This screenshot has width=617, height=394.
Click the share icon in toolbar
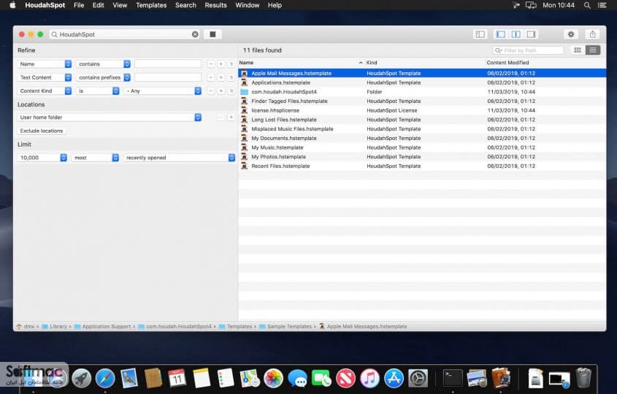(593, 34)
